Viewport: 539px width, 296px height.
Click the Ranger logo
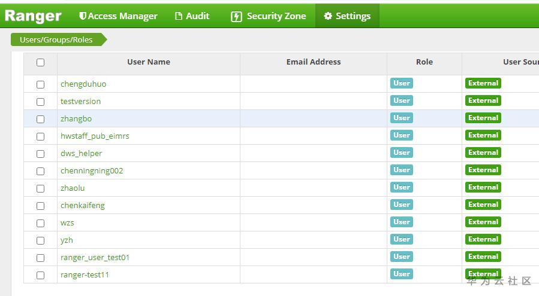(33, 16)
